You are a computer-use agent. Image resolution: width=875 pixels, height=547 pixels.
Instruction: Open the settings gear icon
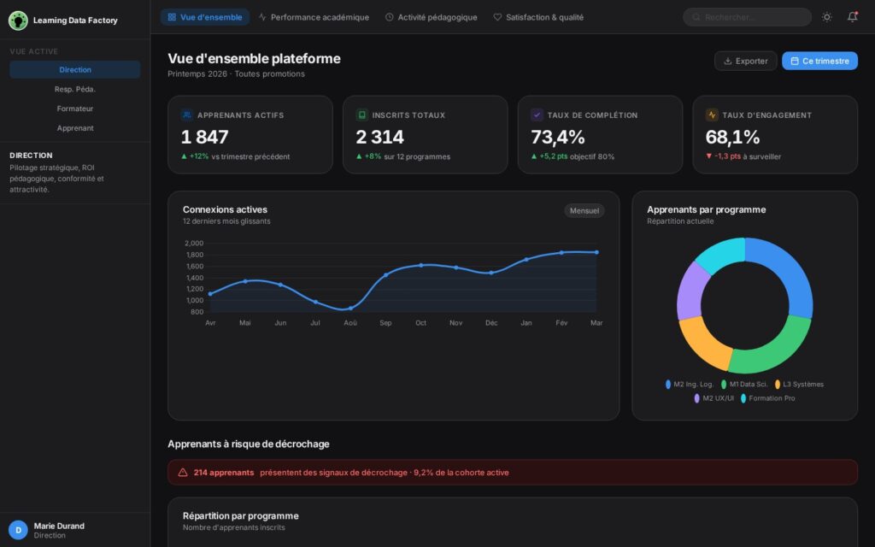(825, 16)
